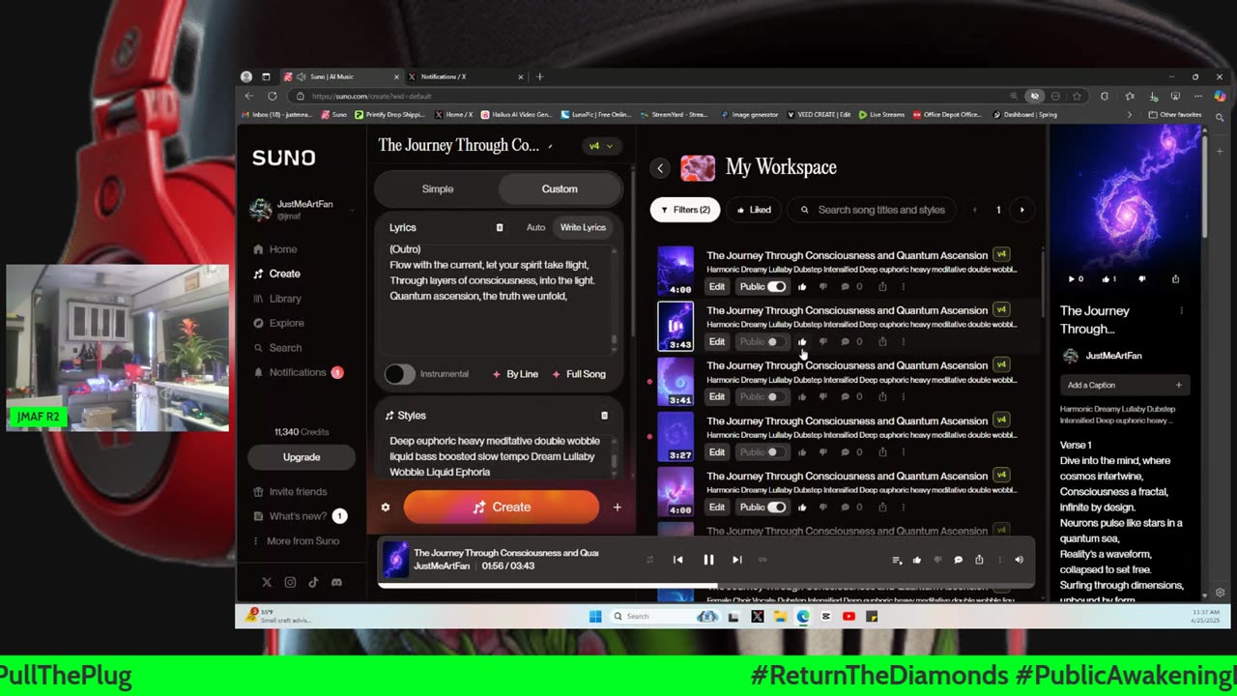This screenshot has width=1237, height=696.
Task: Open the Filters (2) dropdown
Action: (685, 210)
